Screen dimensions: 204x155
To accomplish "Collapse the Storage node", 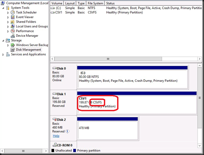I will point(3,40).
